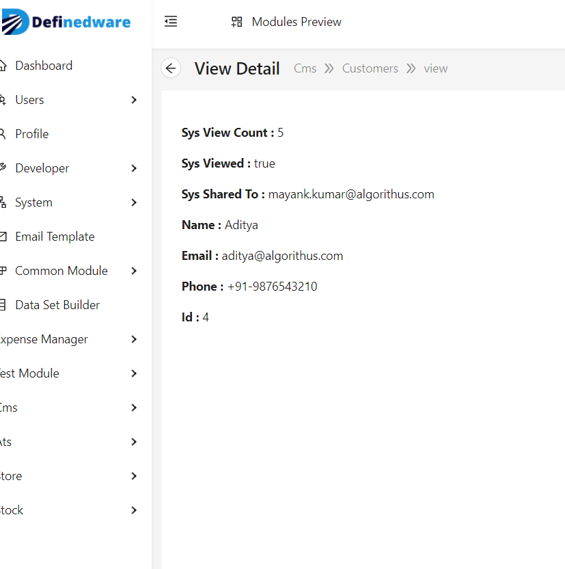Image resolution: width=565 pixels, height=569 pixels.
Task: Click the Modules Preview grid icon
Action: (x=237, y=22)
